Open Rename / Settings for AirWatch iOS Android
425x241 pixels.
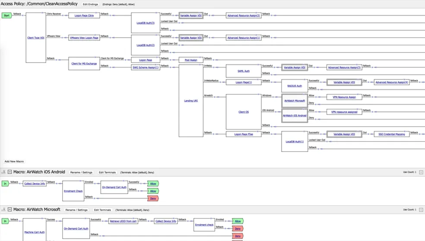(81, 172)
